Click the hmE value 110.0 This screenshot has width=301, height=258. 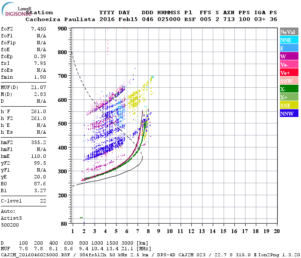tap(38, 156)
